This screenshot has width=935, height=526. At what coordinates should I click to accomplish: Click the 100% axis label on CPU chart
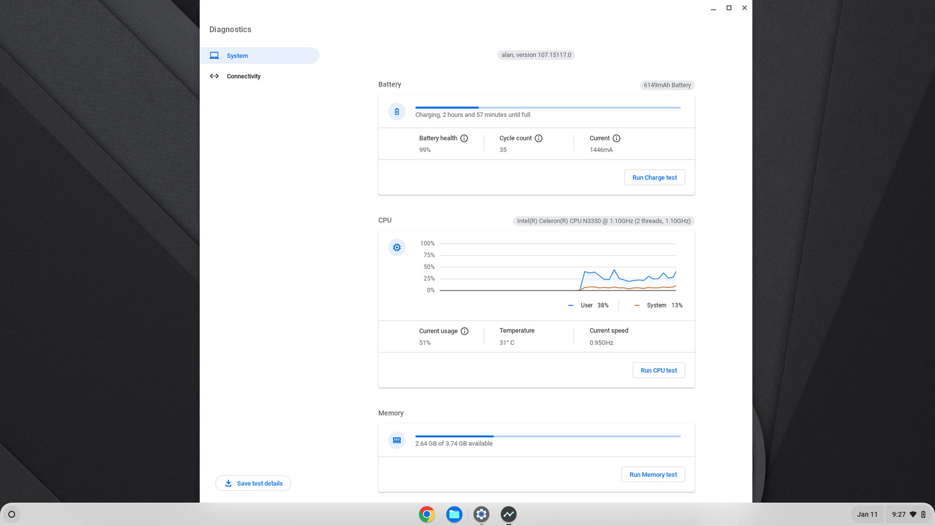(427, 244)
